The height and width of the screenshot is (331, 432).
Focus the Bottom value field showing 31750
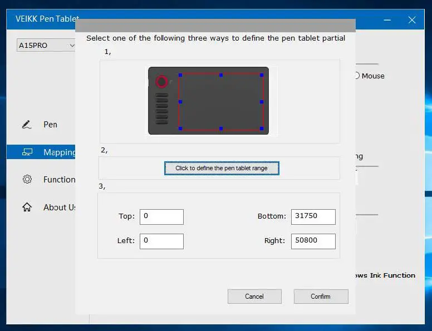click(x=313, y=217)
